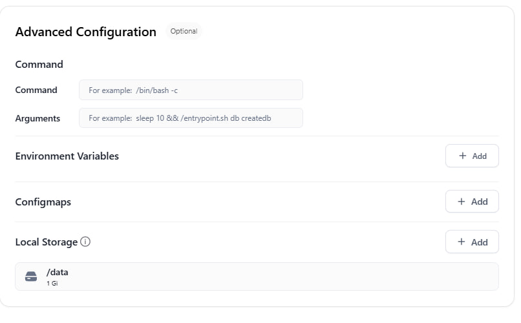Screen dimensions: 521x323
Task: Focus the Arguments input with sleep placeholder
Action: (191, 118)
